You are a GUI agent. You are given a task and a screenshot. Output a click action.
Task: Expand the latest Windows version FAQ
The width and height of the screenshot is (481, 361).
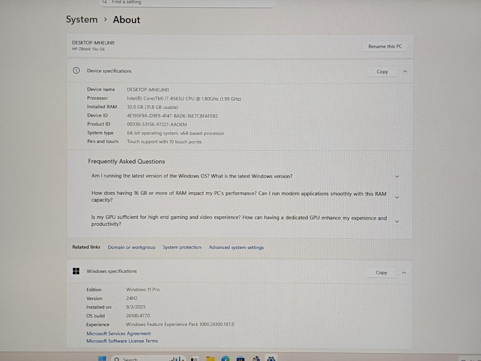pos(397,177)
